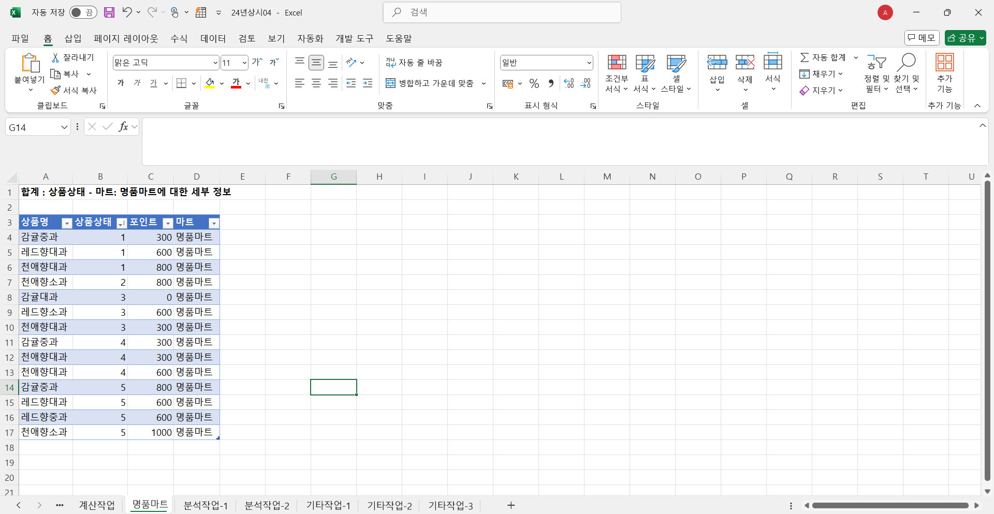Toggle the AutoSave (자동 저장) switch

[x=83, y=12]
